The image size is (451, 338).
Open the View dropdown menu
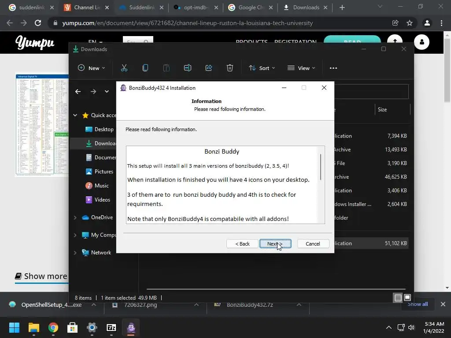[x=301, y=68]
